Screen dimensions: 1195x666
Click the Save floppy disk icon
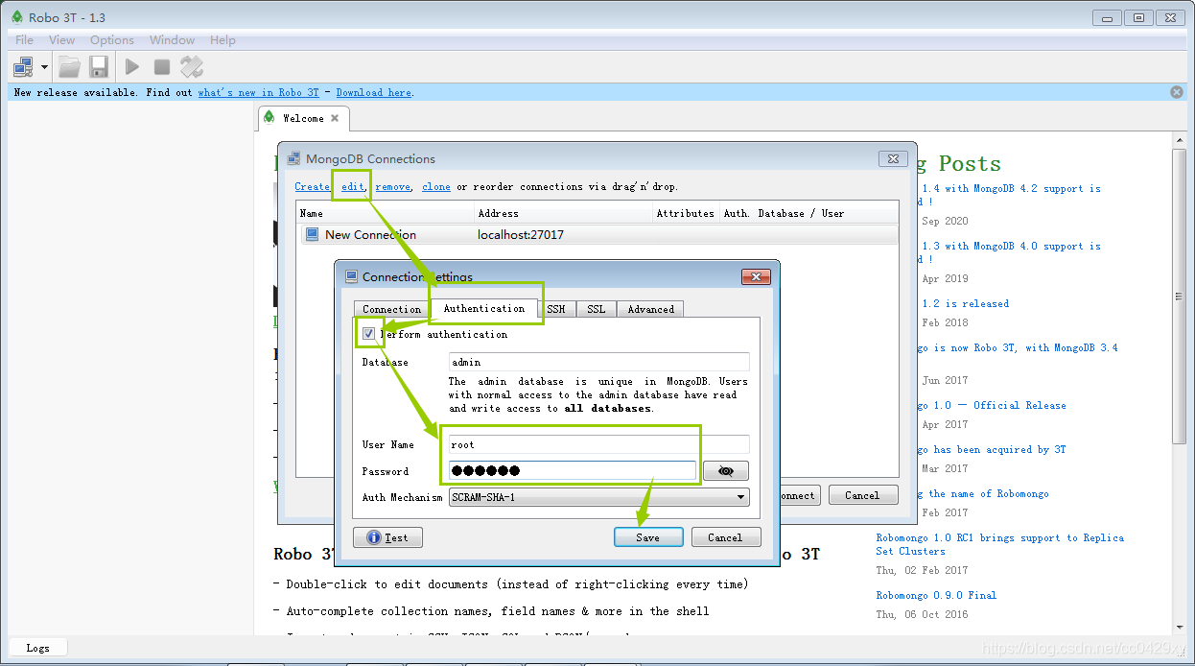coord(98,66)
